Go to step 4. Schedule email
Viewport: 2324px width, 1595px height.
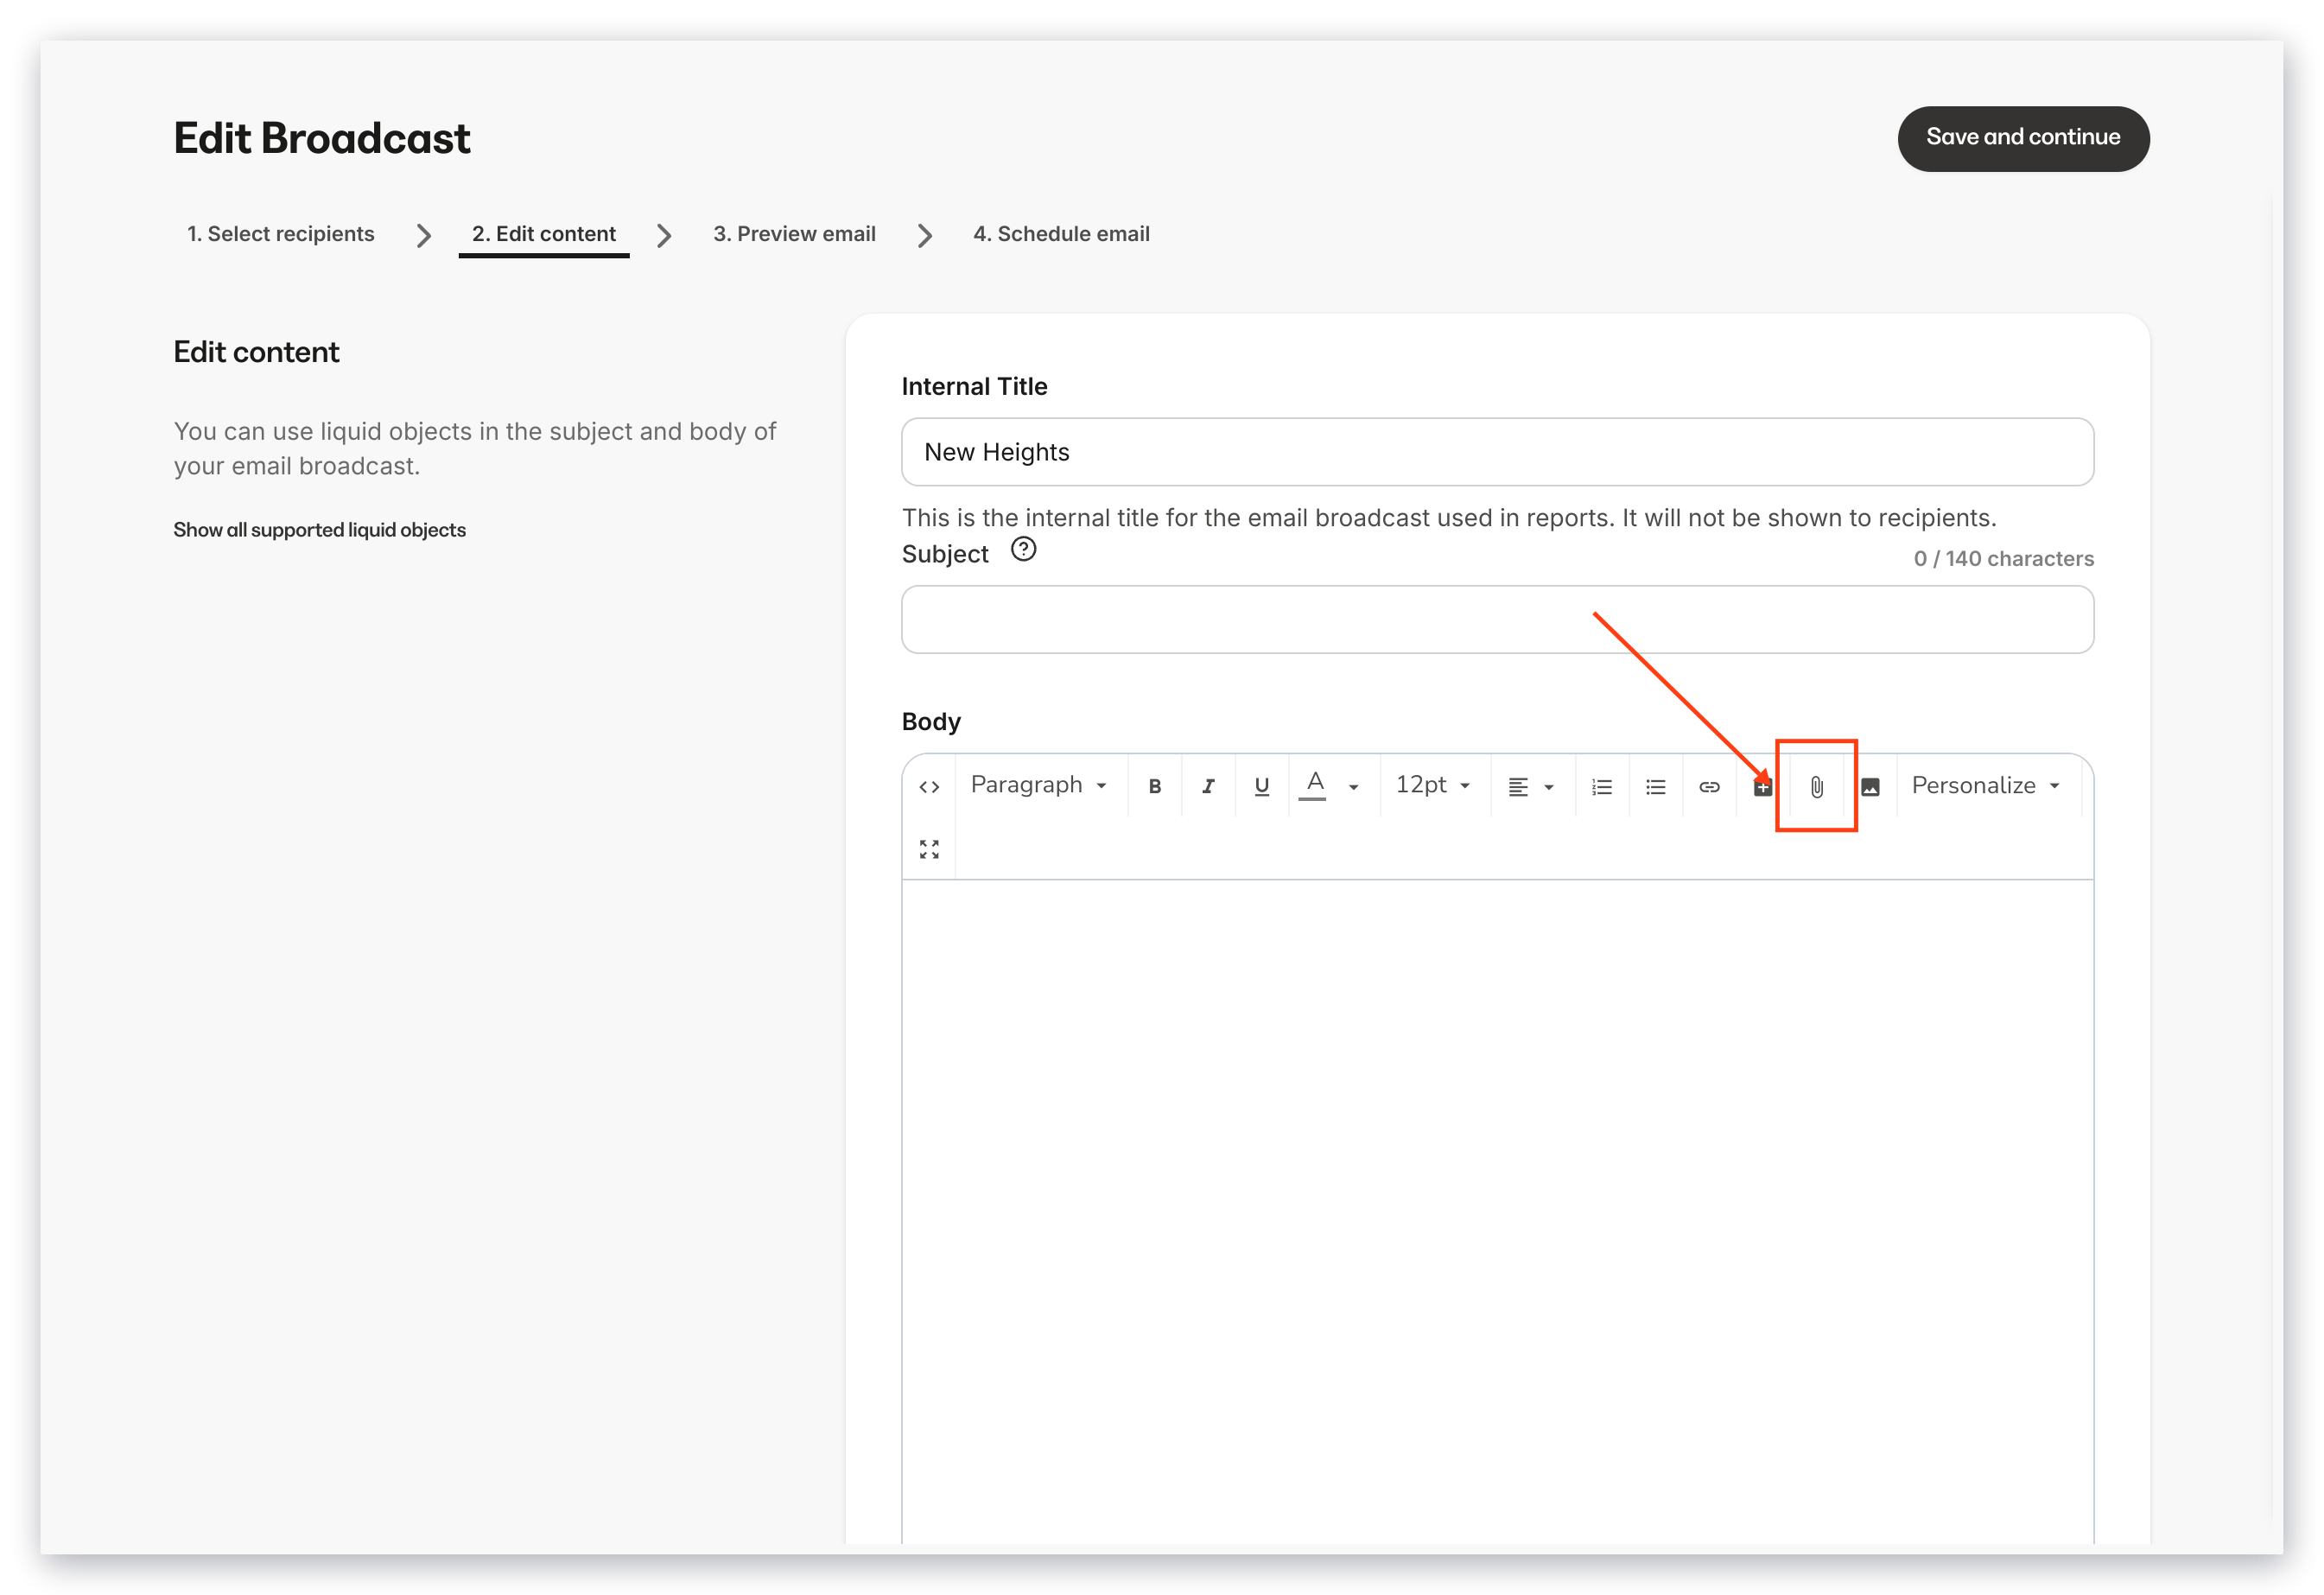click(x=1061, y=234)
